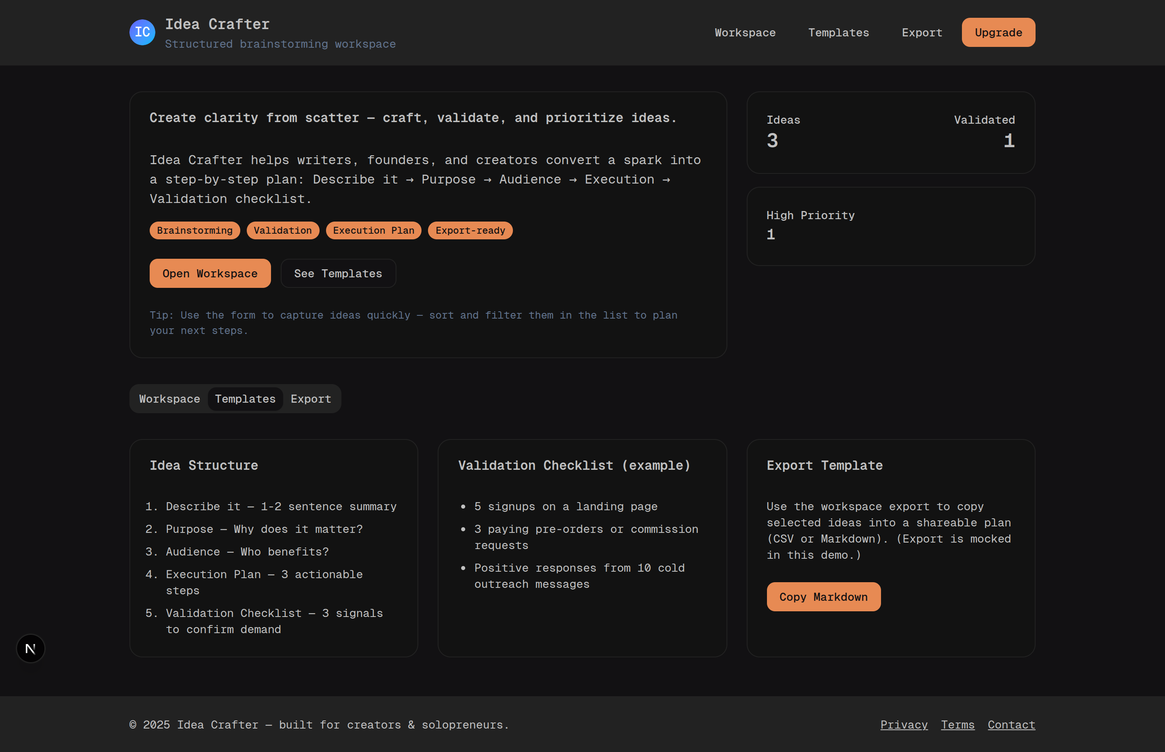Select the Templates tab
This screenshot has height=752, width=1165.
245,399
